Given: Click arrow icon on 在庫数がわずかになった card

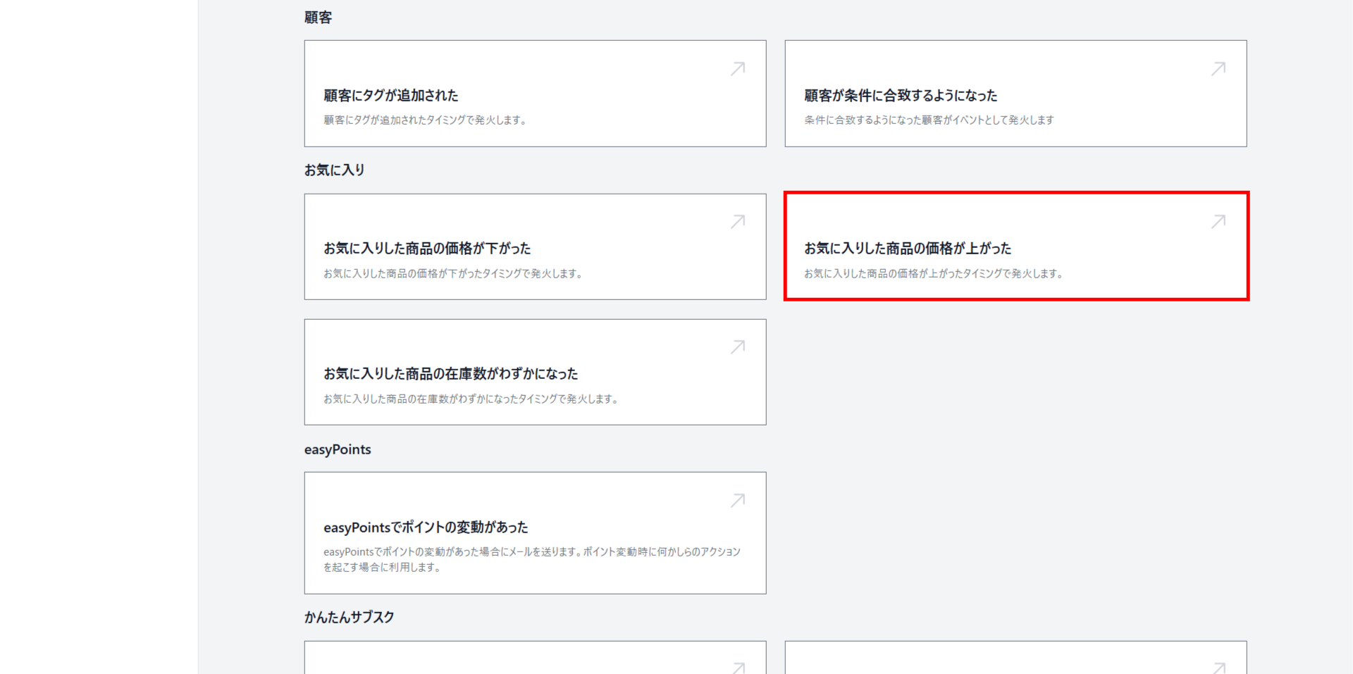Looking at the screenshot, I should click(738, 347).
